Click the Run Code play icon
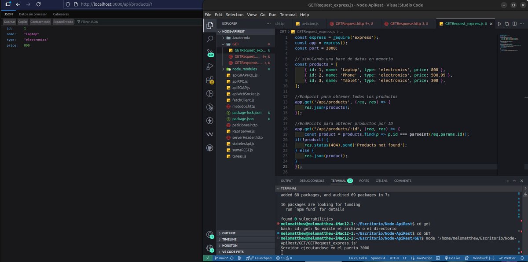The image size is (528, 262). click(499, 24)
